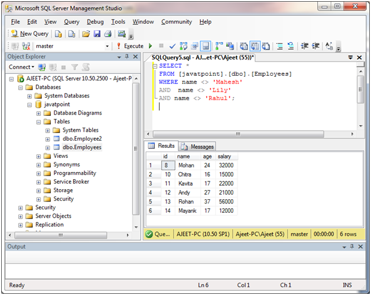371x295 pixels.
Task: Expand the Server Objects folder
Action: [x=20, y=216]
